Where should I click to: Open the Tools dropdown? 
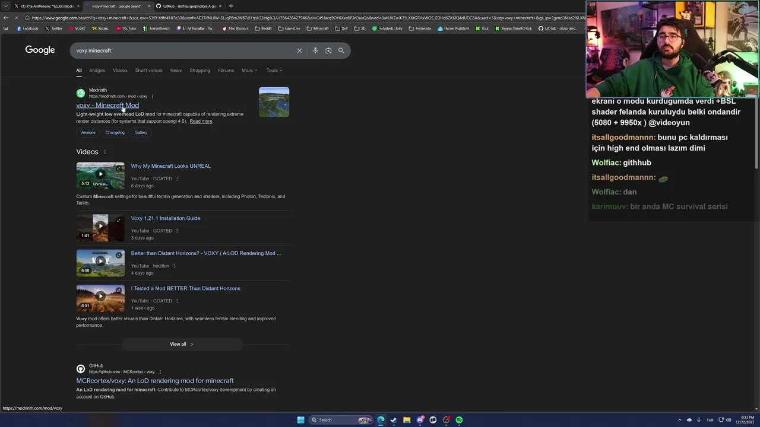(x=274, y=71)
